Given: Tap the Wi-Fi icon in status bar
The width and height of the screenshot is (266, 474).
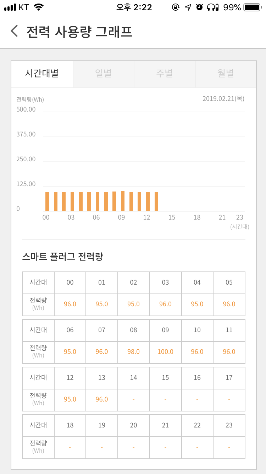Looking at the screenshot, I should [39, 7].
